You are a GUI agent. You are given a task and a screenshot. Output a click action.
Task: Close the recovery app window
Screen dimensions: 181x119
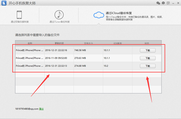(178, 3)
